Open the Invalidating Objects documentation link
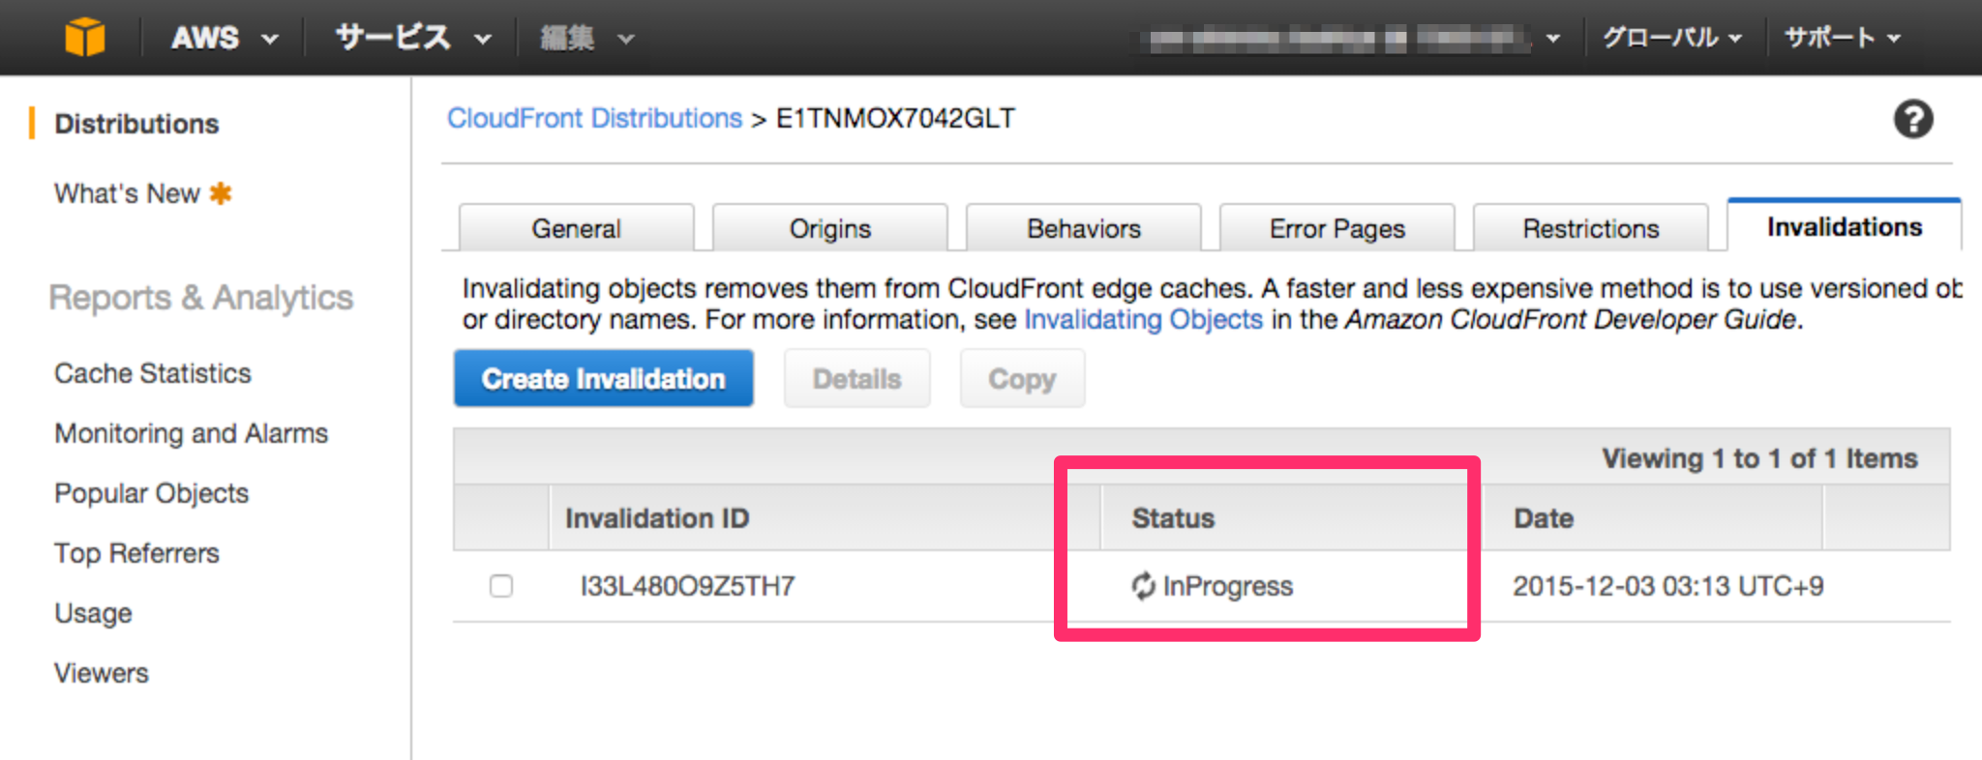The image size is (1982, 760). pyautogui.click(x=1143, y=320)
